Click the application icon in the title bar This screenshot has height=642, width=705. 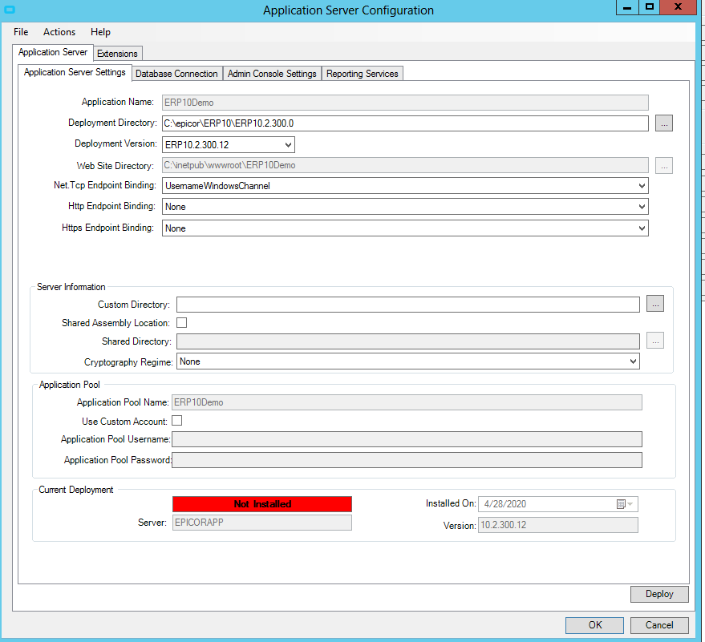(x=10, y=9)
